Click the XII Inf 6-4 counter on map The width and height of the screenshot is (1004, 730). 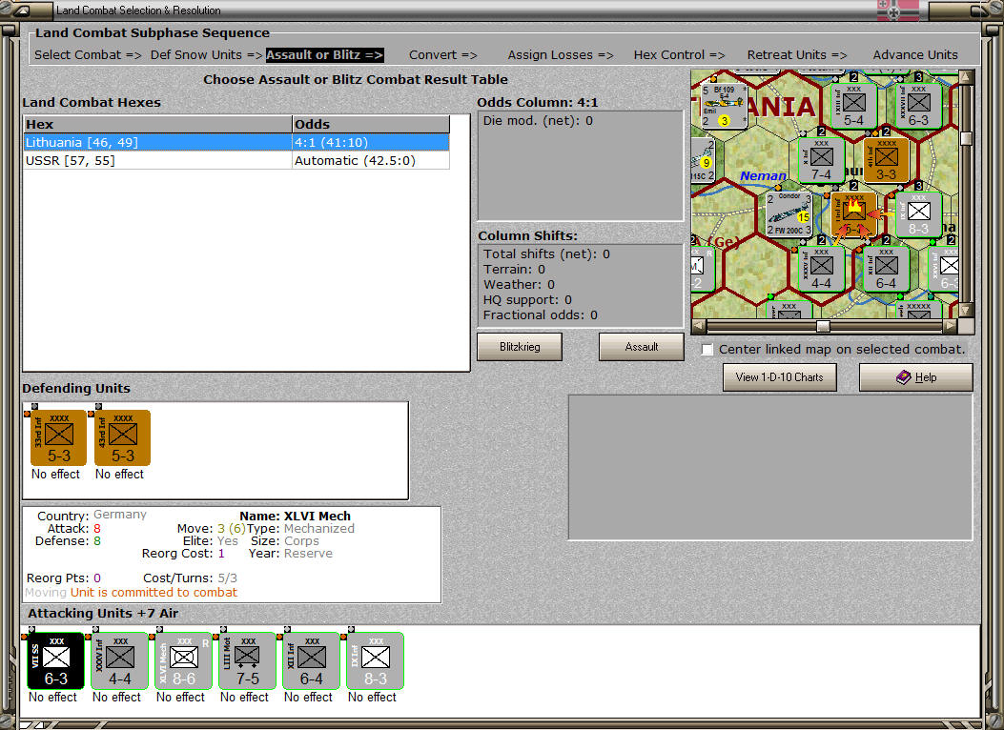click(886, 269)
